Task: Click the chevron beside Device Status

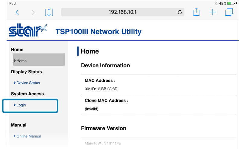Action: [x=15, y=83]
